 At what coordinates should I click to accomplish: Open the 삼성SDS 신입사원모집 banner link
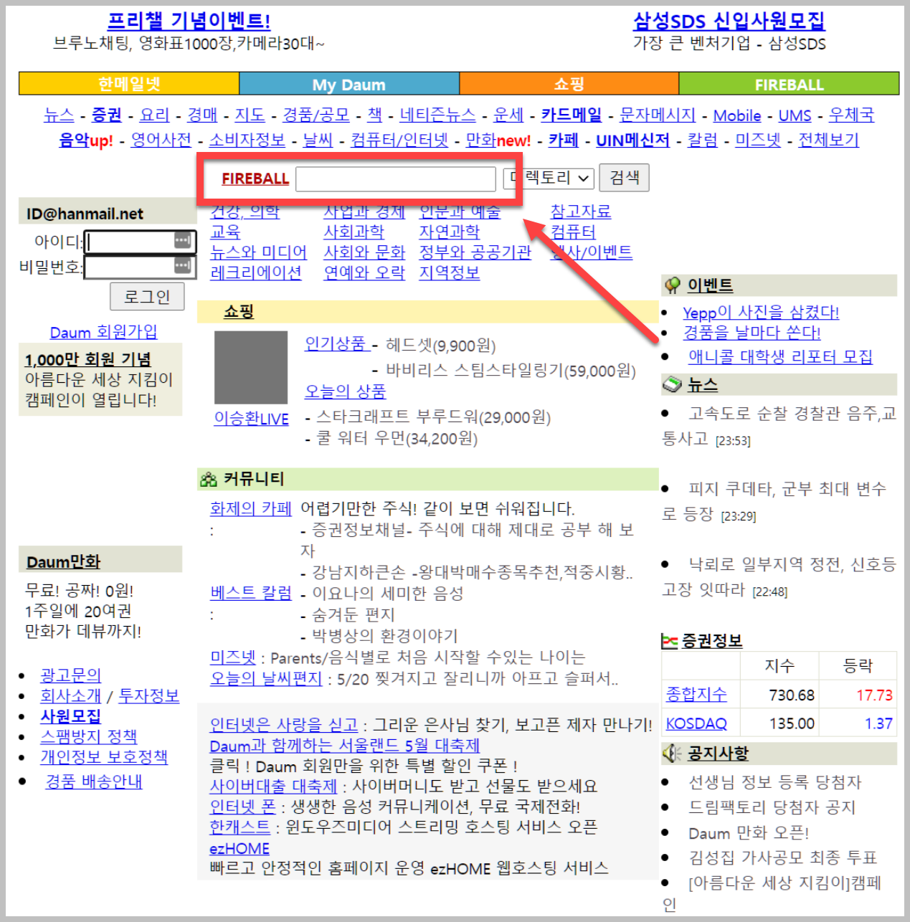(x=729, y=21)
